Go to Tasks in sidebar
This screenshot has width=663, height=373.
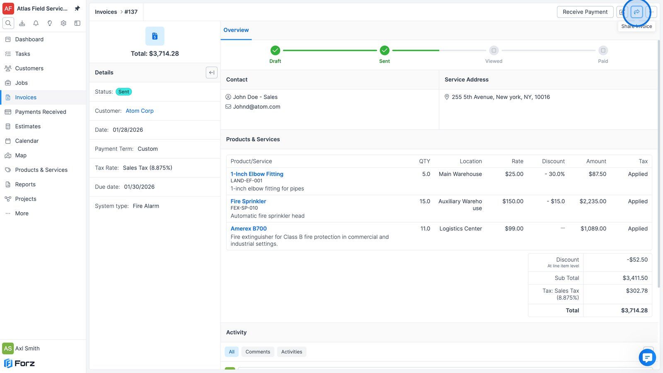tap(43, 54)
